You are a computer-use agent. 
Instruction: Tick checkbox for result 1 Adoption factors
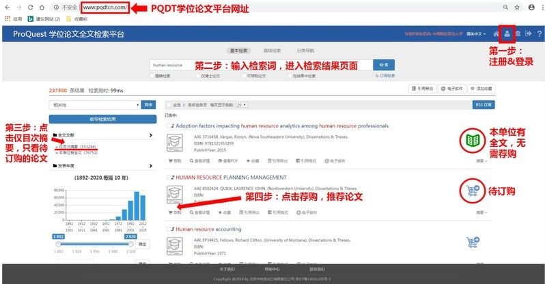[x=169, y=126]
